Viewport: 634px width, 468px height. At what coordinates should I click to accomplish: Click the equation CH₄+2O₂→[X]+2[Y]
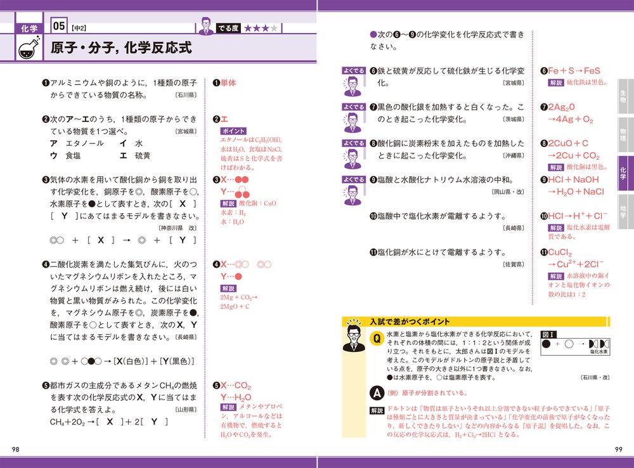click(x=110, y=422)
